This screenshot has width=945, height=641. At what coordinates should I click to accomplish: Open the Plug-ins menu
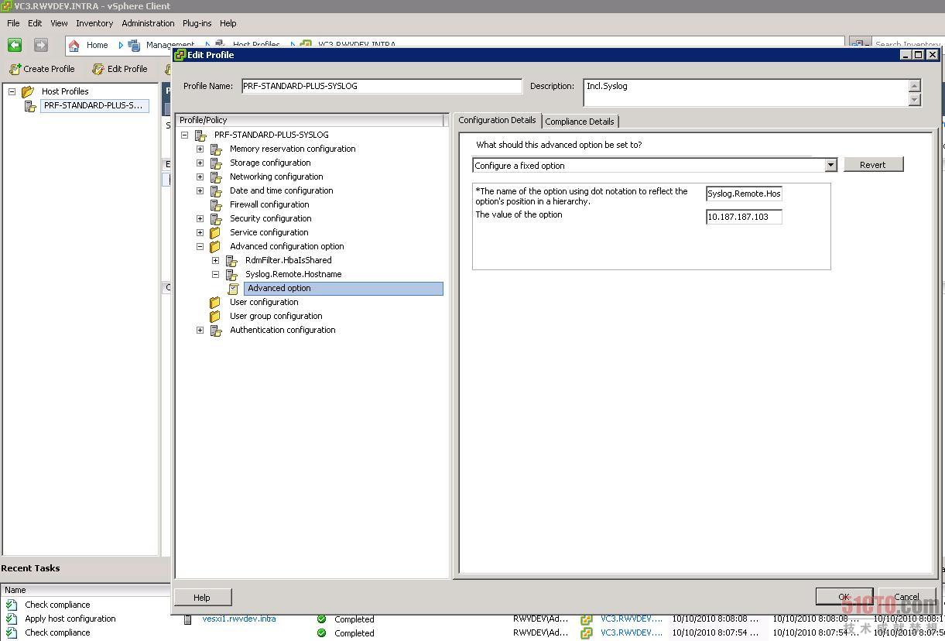pyautogui.click(x=197, y=23)
